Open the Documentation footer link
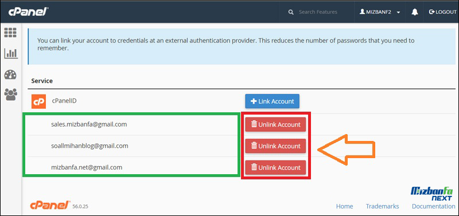Viewport: 459px width, 216px height. 434,206
